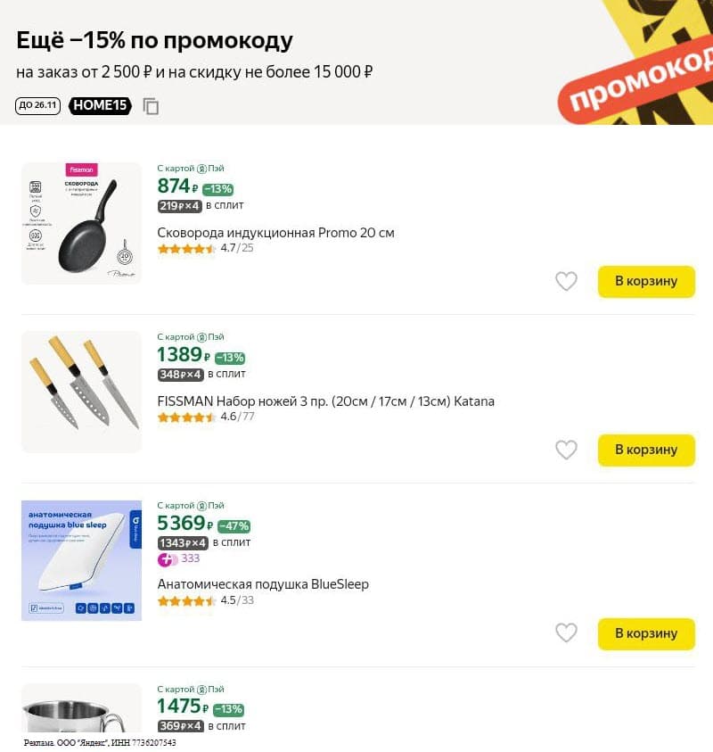Viewport: 713px width, 752px height.
Task: Favorite the FISSMAN Katana knife set
Action: pyautogui.click(x=567, y=450)
